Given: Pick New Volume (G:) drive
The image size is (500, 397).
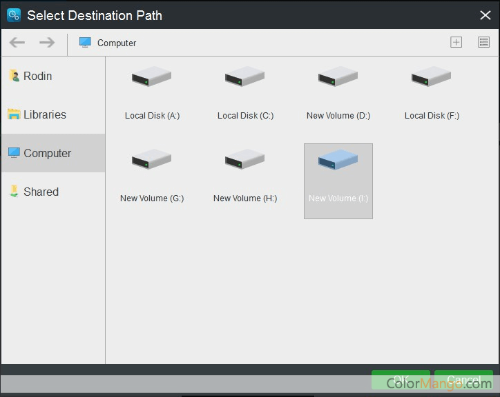Looking at the screenshot, I should pos(152,176).
